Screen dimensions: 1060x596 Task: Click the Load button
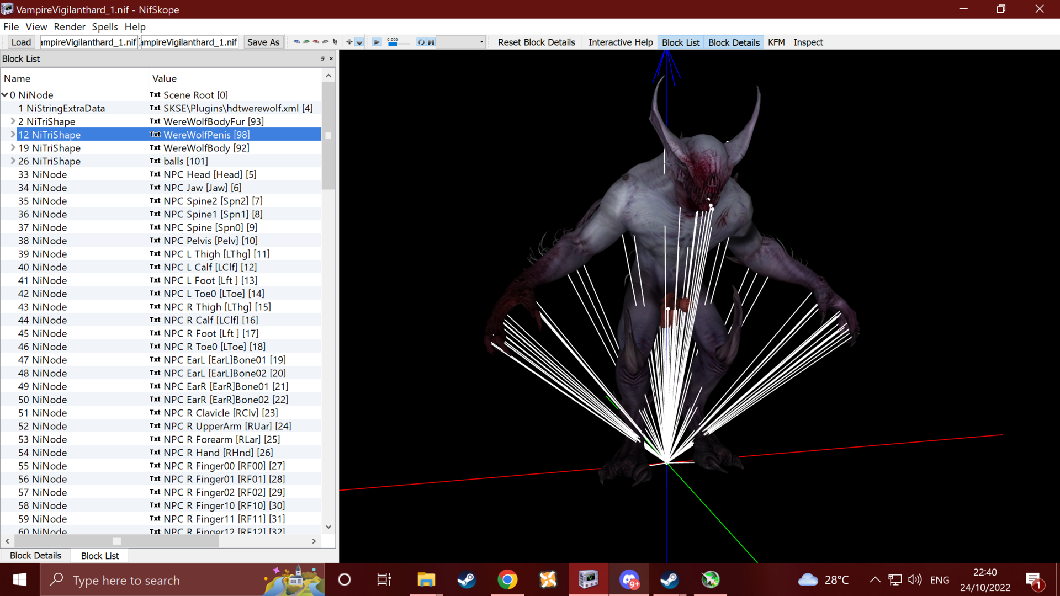tap(22, 42)
